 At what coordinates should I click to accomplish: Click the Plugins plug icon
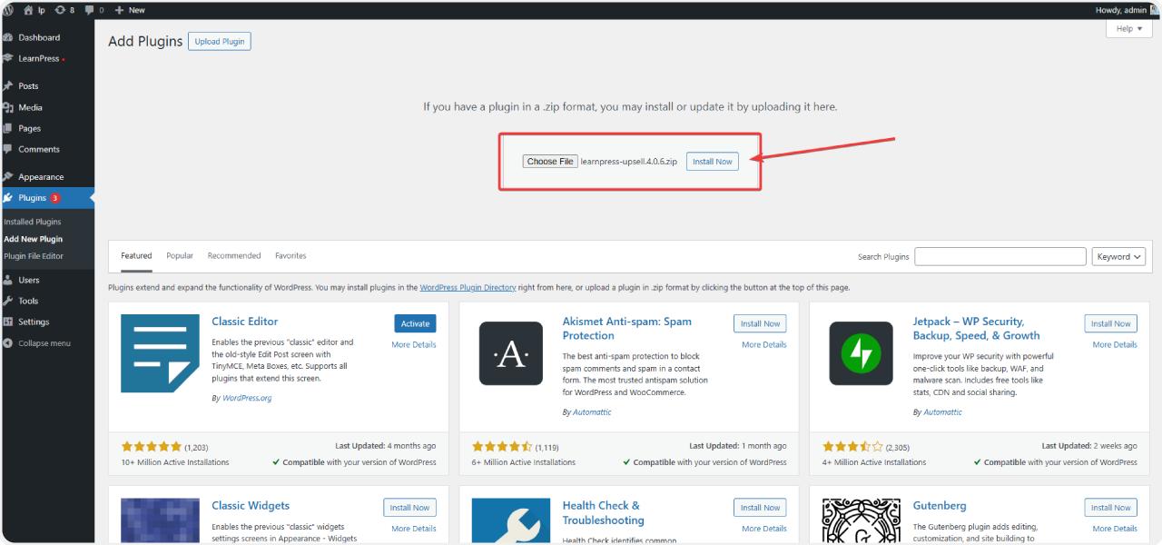click(8, 197)
